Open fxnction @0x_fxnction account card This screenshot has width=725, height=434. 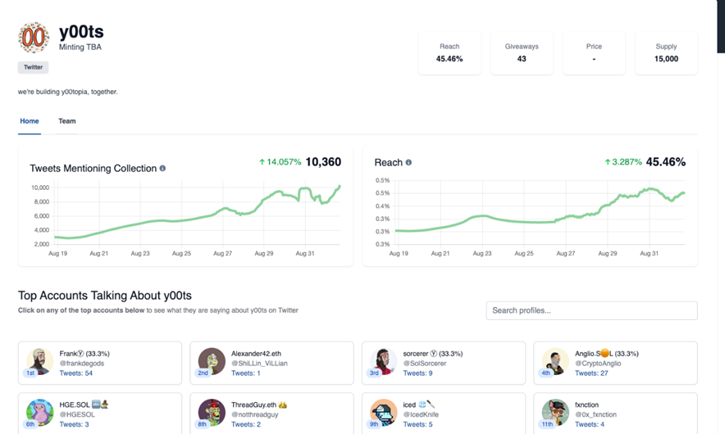coord(615,414)
